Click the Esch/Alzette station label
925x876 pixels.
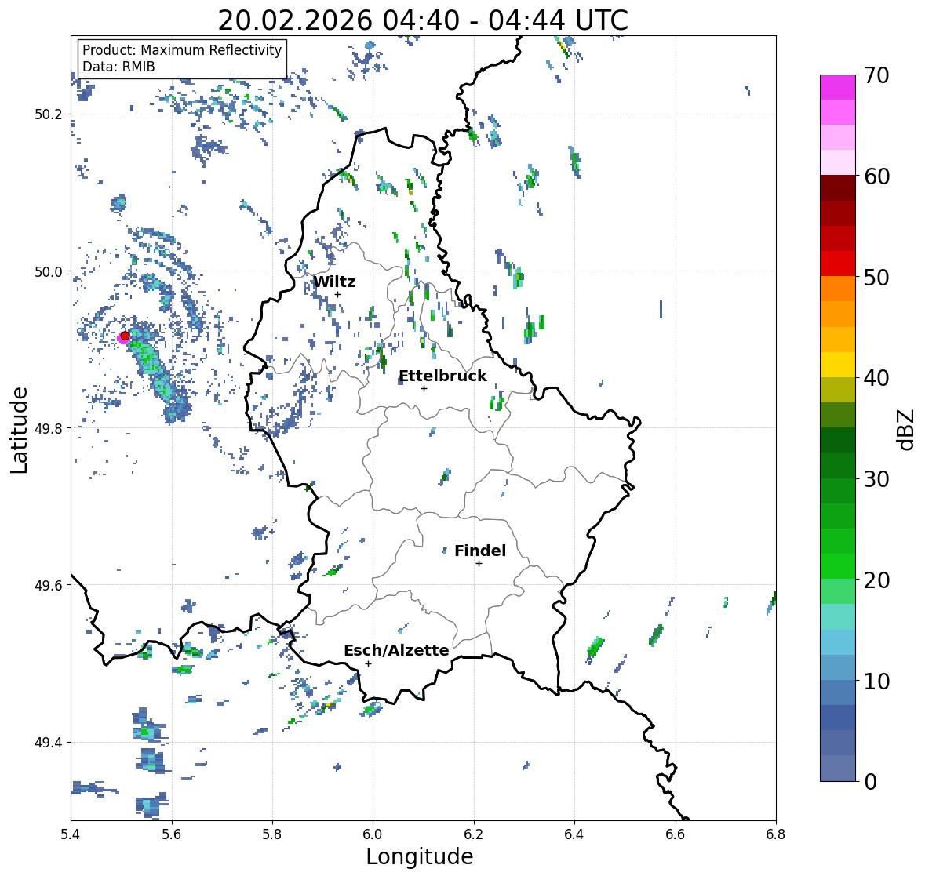click(x=396, y=650)
